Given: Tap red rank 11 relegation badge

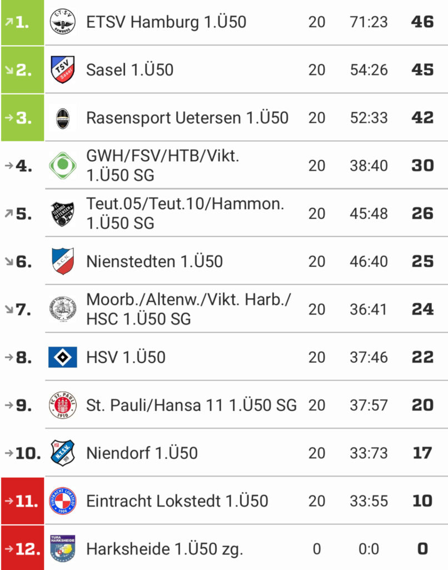Looking at the screenshot, I should click(22, 501).
